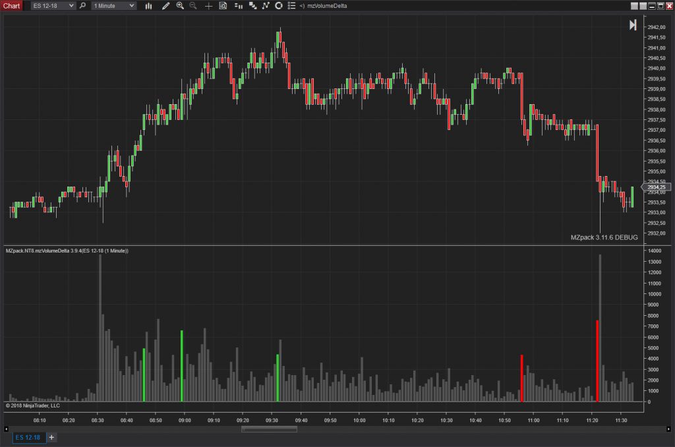Click the scrollbar left arrow

click(x=6, y=429)
